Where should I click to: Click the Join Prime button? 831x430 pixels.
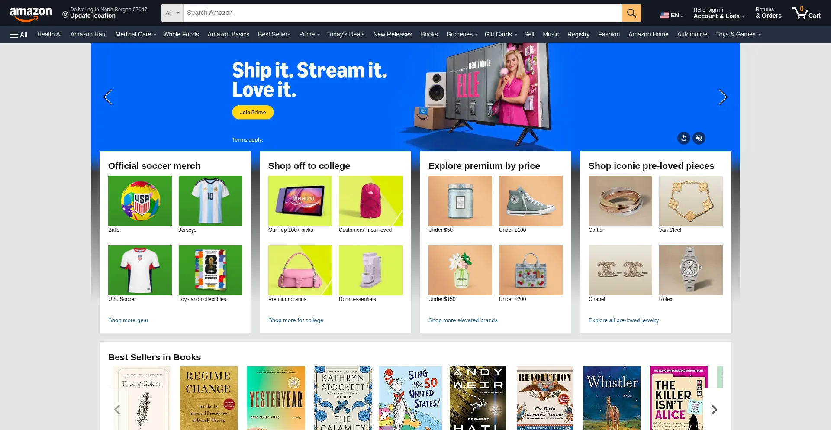[253, 112]
